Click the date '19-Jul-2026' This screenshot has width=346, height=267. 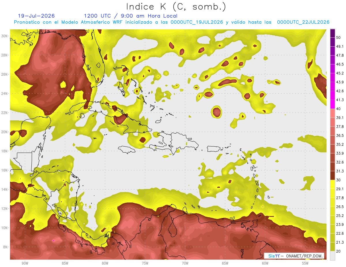pyautogui.click(x=36, y=16)
